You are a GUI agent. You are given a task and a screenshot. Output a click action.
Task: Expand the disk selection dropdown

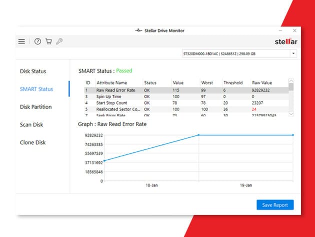pos(293,54)
